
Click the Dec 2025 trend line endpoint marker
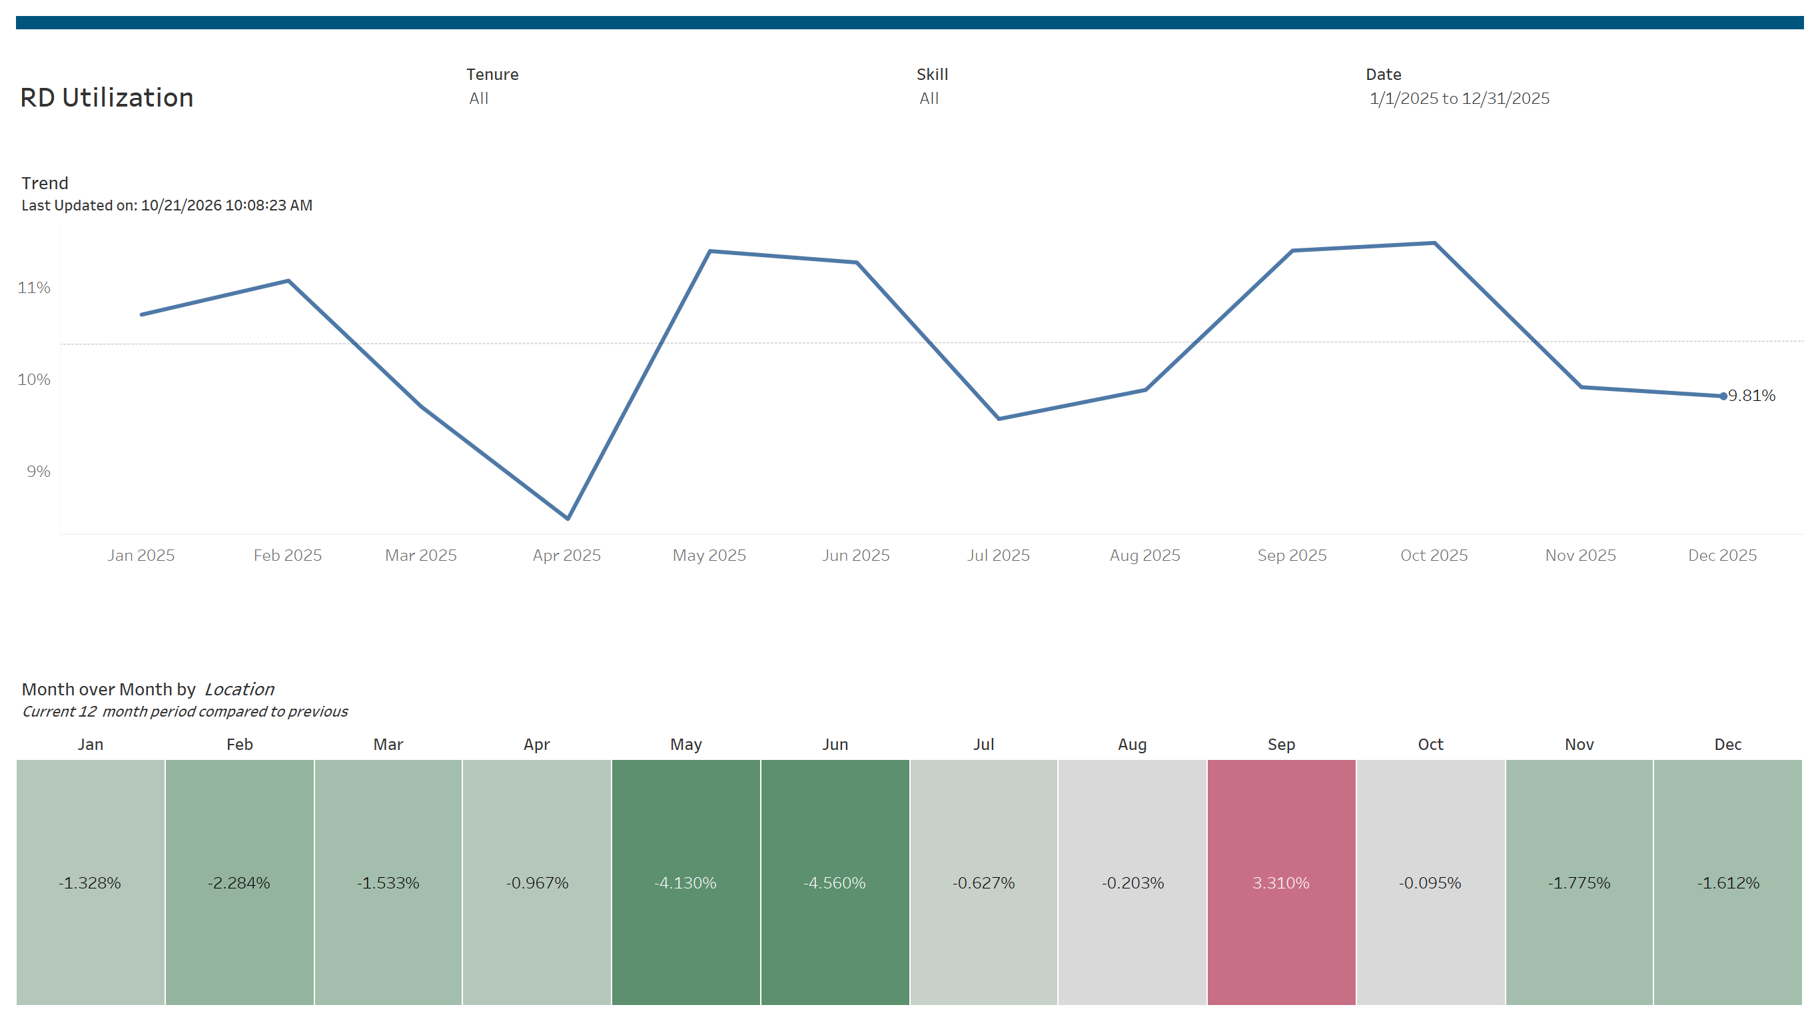click(1723, 396)
